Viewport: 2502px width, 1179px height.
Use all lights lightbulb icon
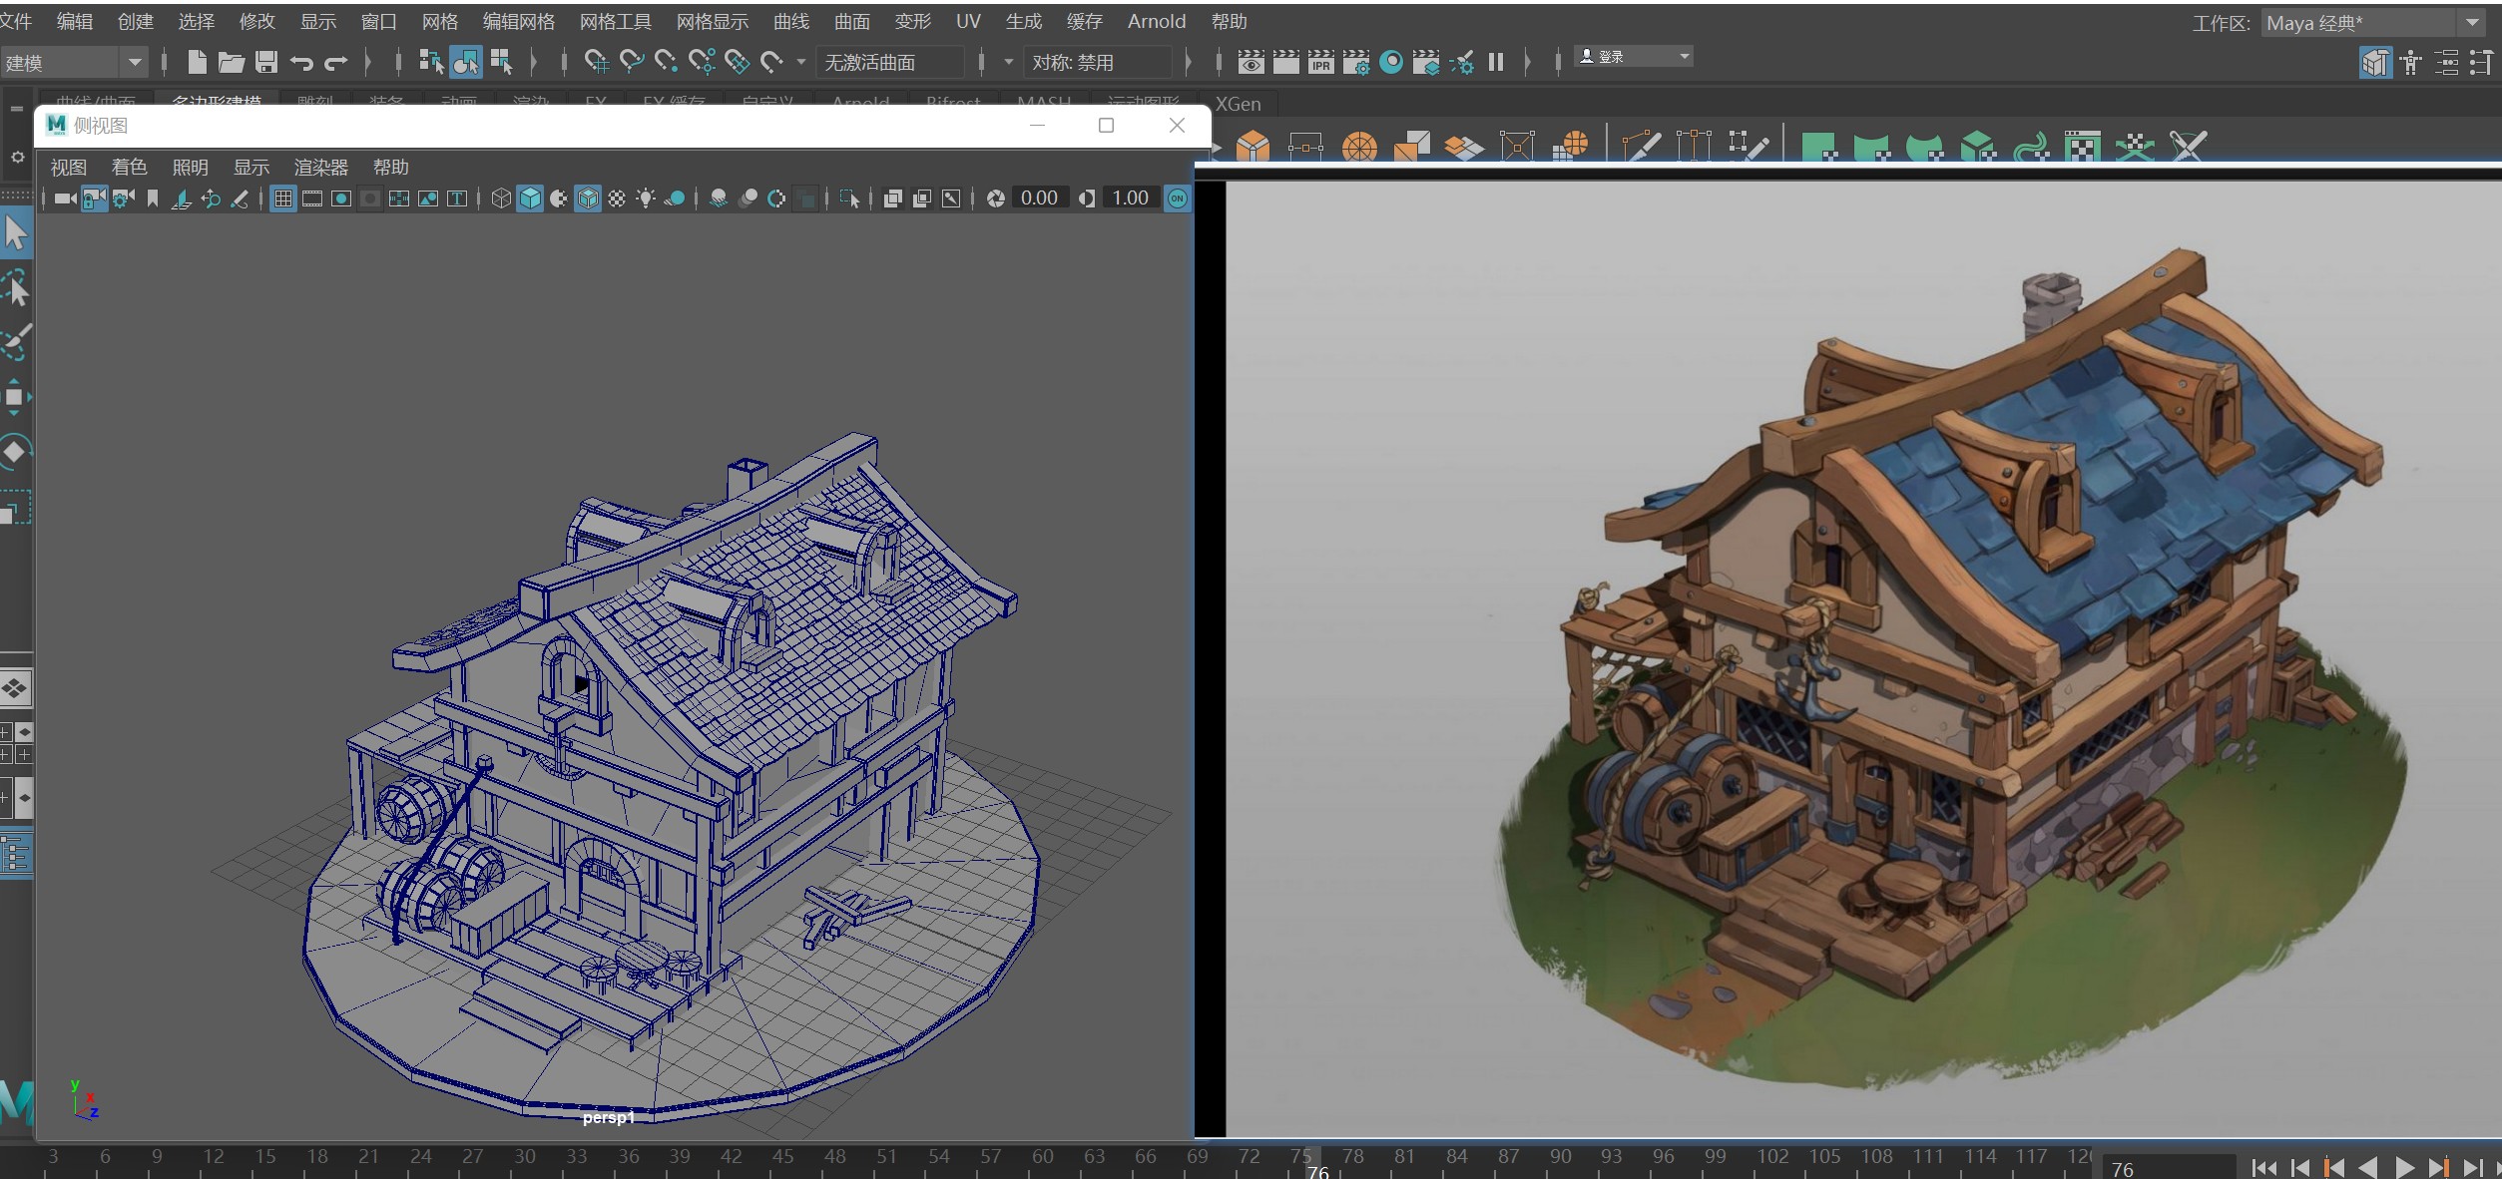pyautogui.click(x=646, y=198)
